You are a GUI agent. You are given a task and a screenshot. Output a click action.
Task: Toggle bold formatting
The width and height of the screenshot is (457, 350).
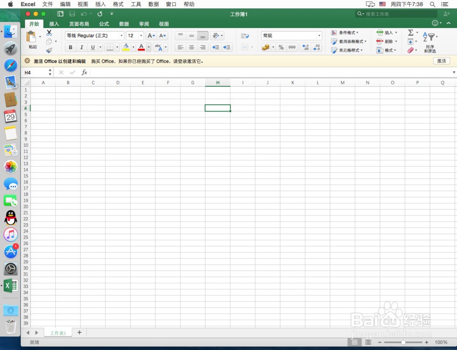70,47
